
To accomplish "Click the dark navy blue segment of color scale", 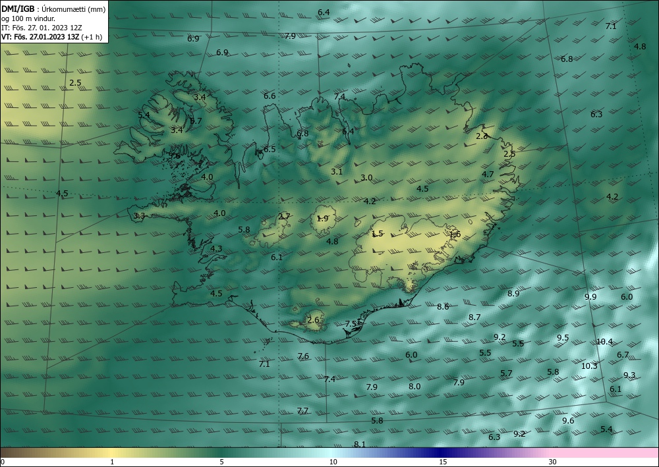I will [x=442, y=453].
